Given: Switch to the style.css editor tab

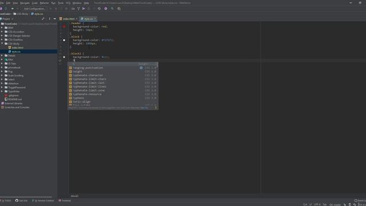Looking at the screenshot, I should 88,19.
